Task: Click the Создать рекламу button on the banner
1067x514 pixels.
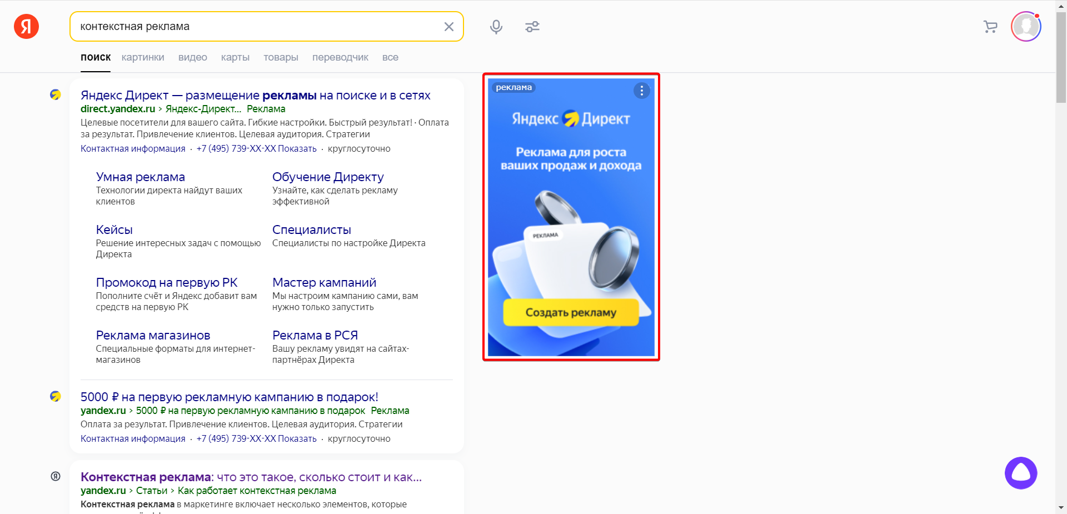Action: (x=571, y=312)
